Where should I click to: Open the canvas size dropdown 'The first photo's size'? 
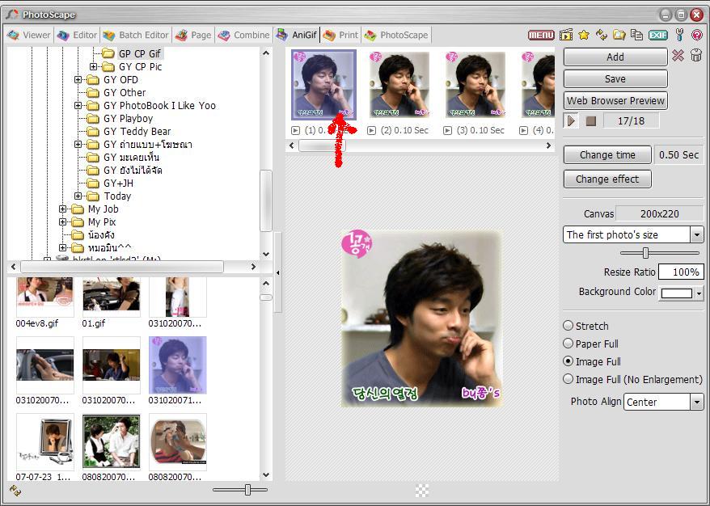tap(696, 235)
